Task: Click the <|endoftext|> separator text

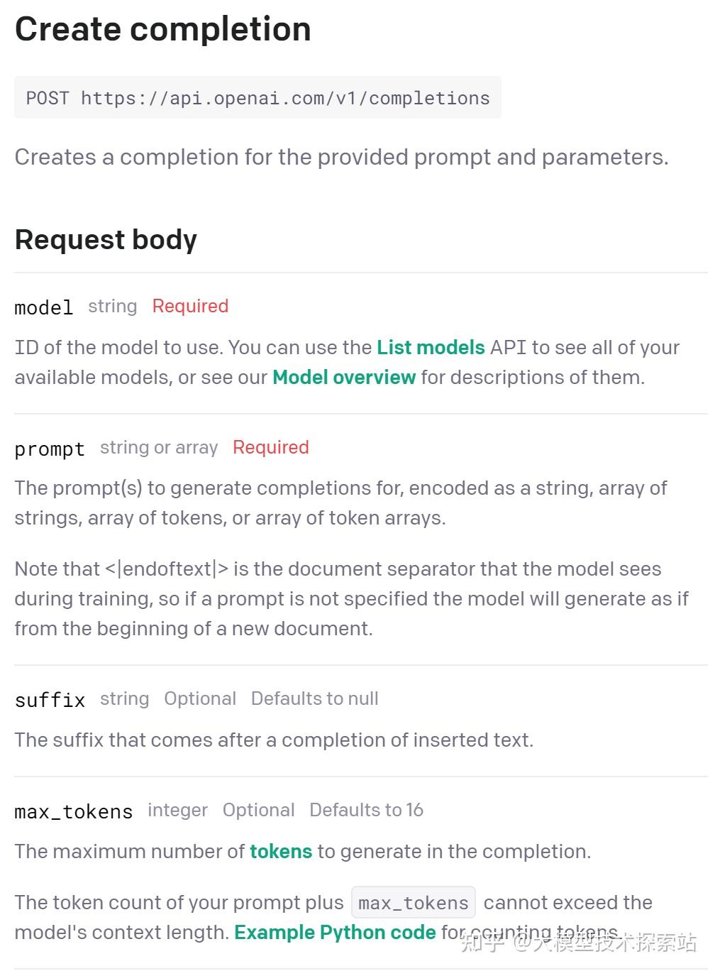Action: click(x=167, y=569)
